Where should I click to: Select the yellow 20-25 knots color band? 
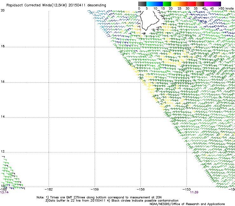coord(175,4)
